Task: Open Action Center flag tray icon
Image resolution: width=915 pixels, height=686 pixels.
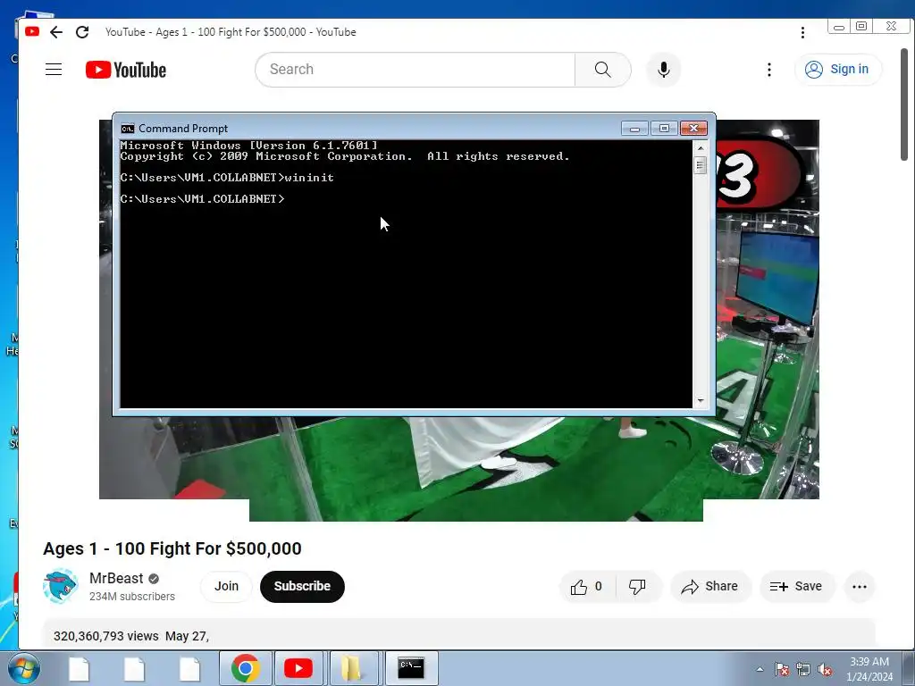Action: click(782, 669)
